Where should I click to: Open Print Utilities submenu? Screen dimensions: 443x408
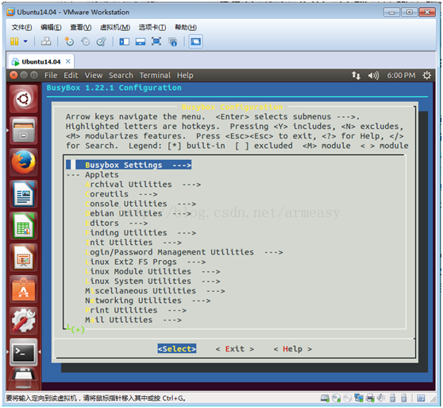[x=136, y=310]
